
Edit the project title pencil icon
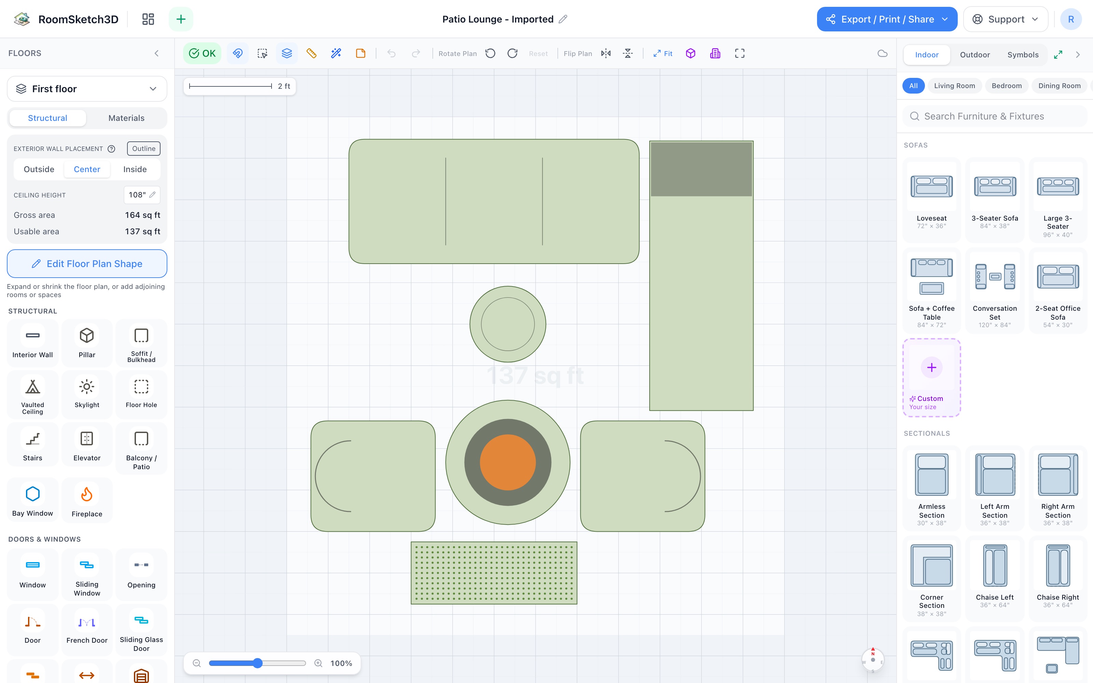562,19
